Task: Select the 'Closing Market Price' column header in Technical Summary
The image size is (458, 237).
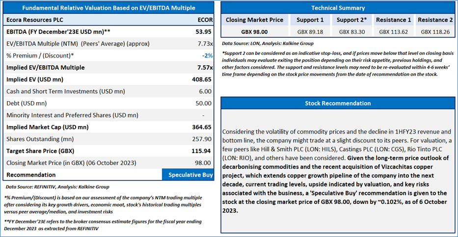Action: click(x=255, y=20)
